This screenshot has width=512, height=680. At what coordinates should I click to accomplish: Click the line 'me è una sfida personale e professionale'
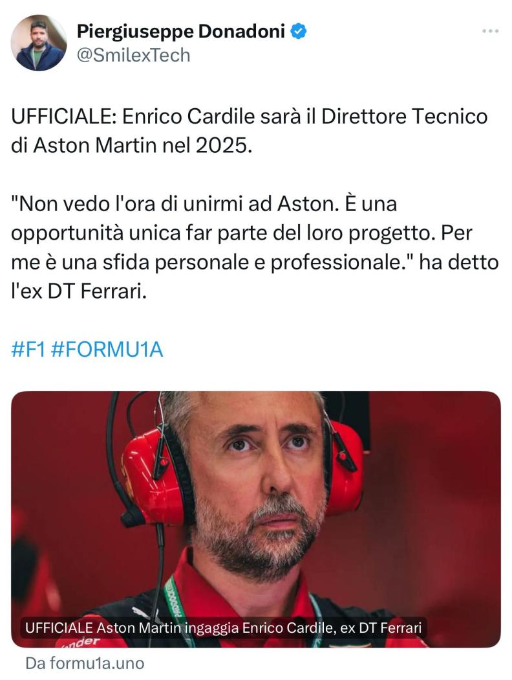point(208,263)
